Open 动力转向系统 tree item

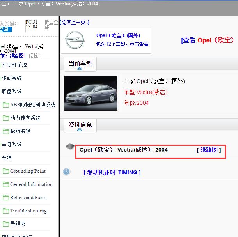tap(25, 118)
